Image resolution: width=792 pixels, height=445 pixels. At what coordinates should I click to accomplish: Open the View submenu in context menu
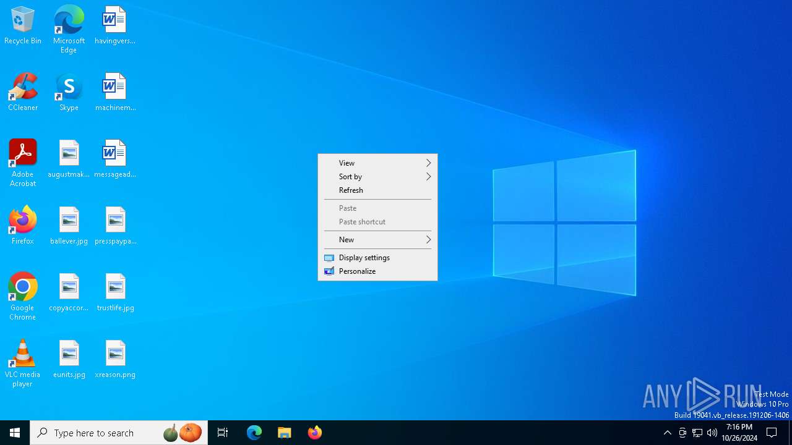tap(377, 163)
